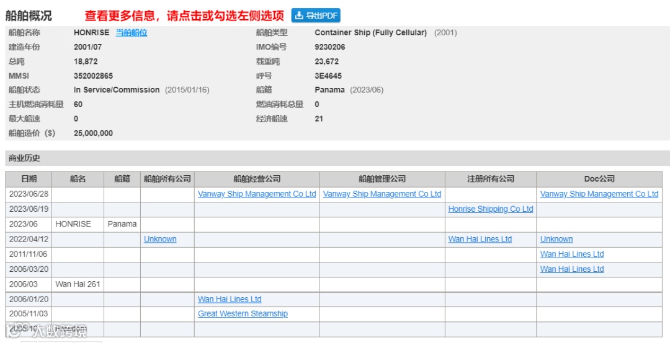This screenshot has width=670, height=343.
Task: Click the Doc公司 column header
Action: 599,179
